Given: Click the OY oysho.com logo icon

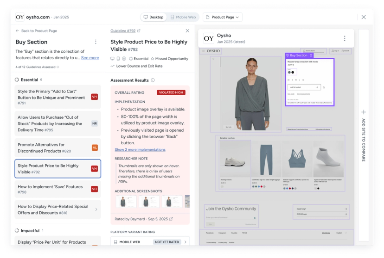Looking at the screenshot, I should (x=20, y=17).
